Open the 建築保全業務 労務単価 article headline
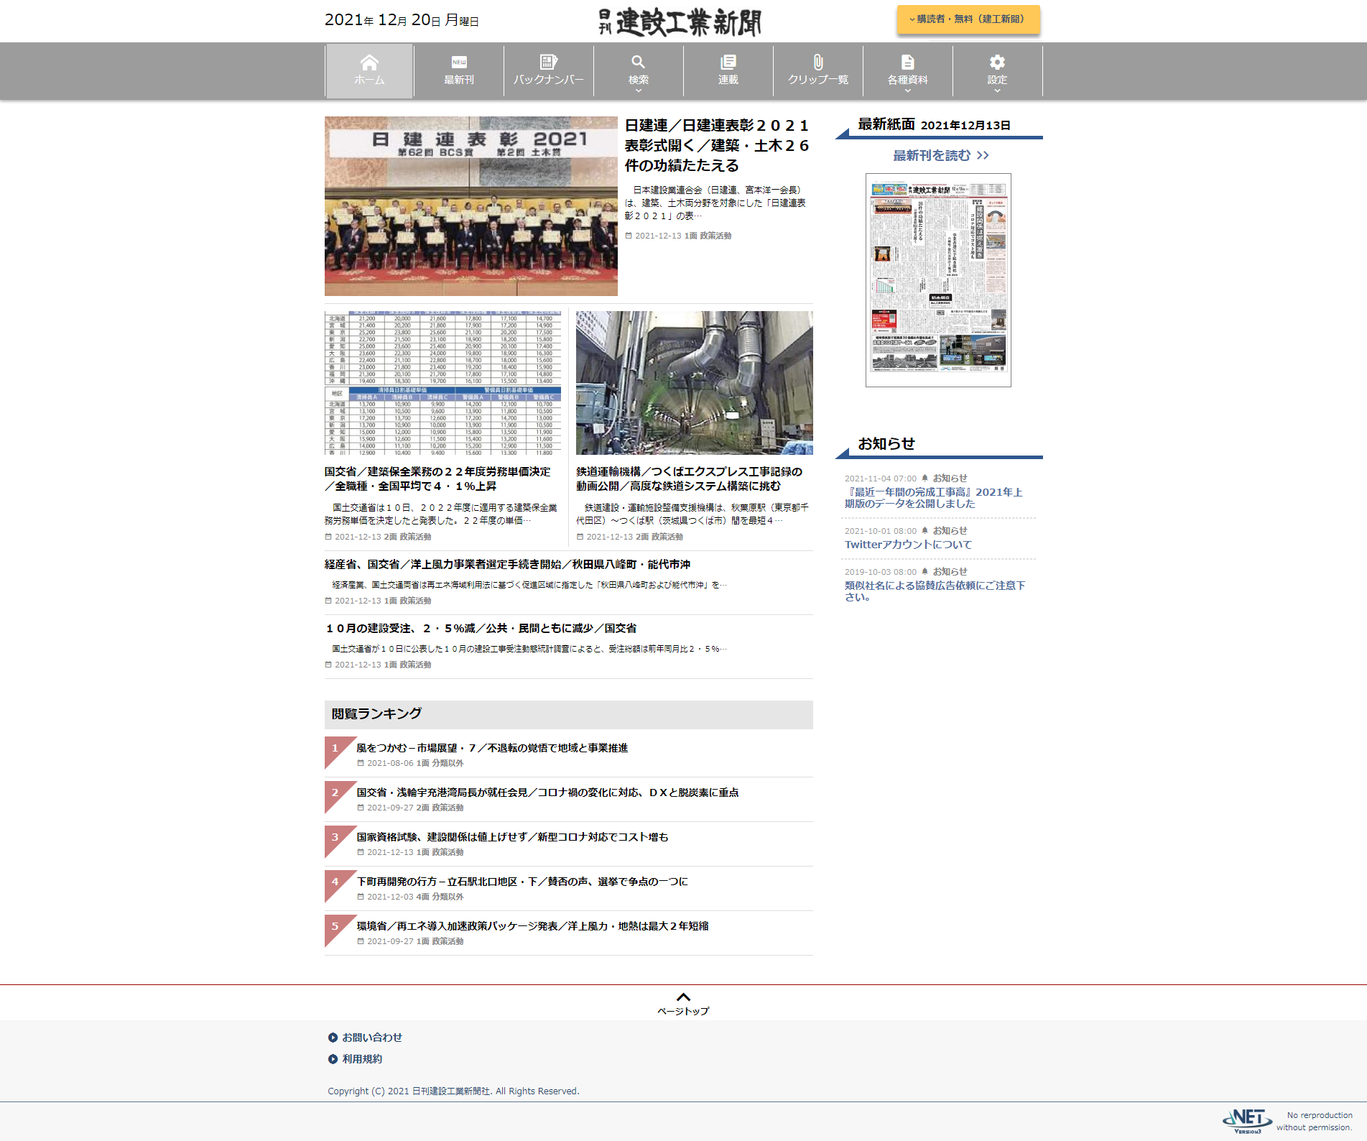The height and width of the screenshot is (1141, 1367). (437, 479)
